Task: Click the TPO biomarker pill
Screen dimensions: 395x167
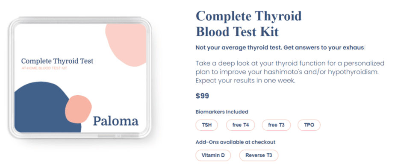Action: click(309, 125)
